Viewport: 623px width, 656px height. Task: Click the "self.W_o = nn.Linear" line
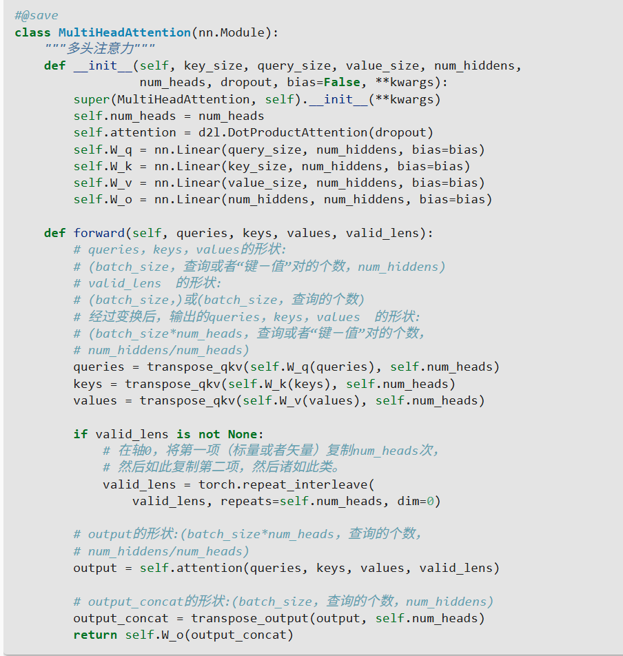[x=283, y=200]
